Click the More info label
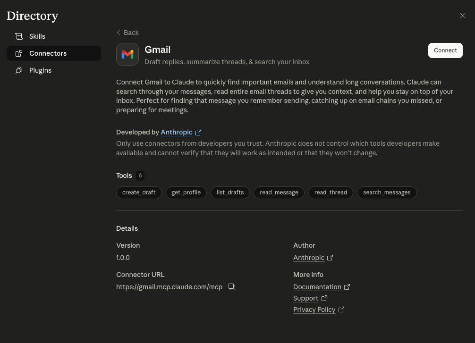 (x=308, y=275)
